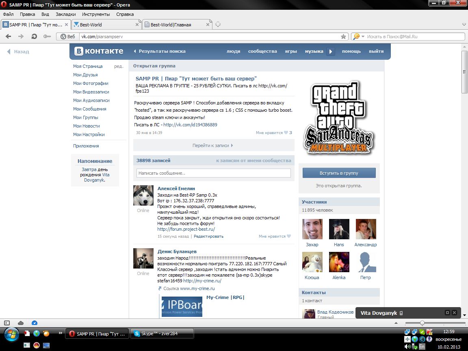This screenshot has width=468, height=351.
Task: Move the Opera zoom slider
Action: point(422,323)
